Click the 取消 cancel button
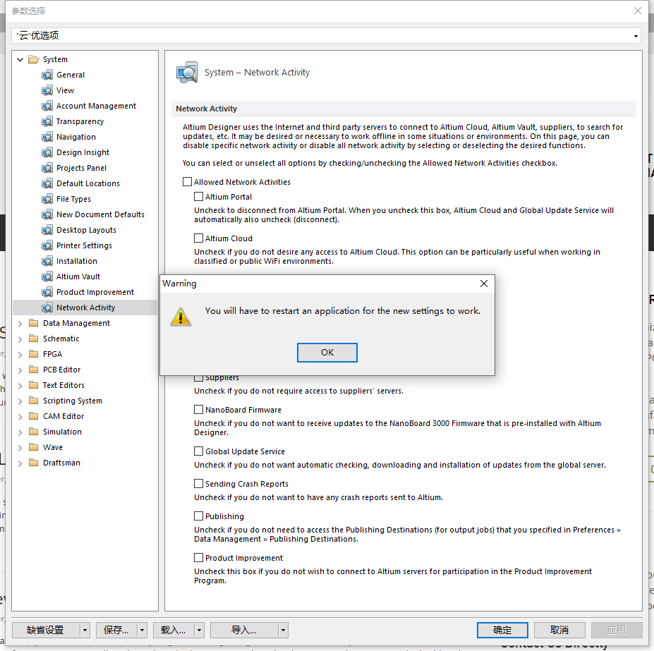Viewport: 654px width, 651px height. click(x=559, y=630)
